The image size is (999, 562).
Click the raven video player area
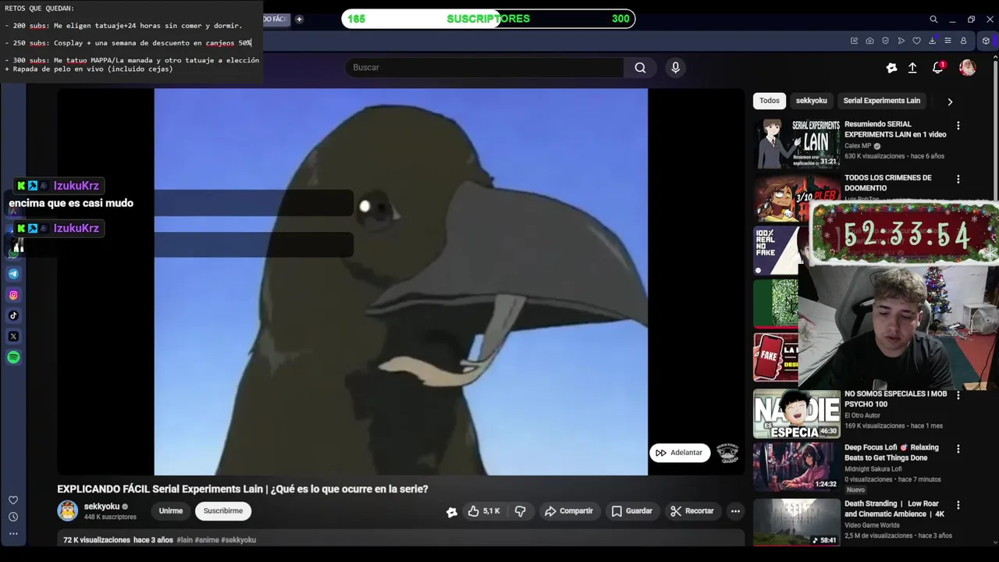pyautogui.click(x=400, y=282)
